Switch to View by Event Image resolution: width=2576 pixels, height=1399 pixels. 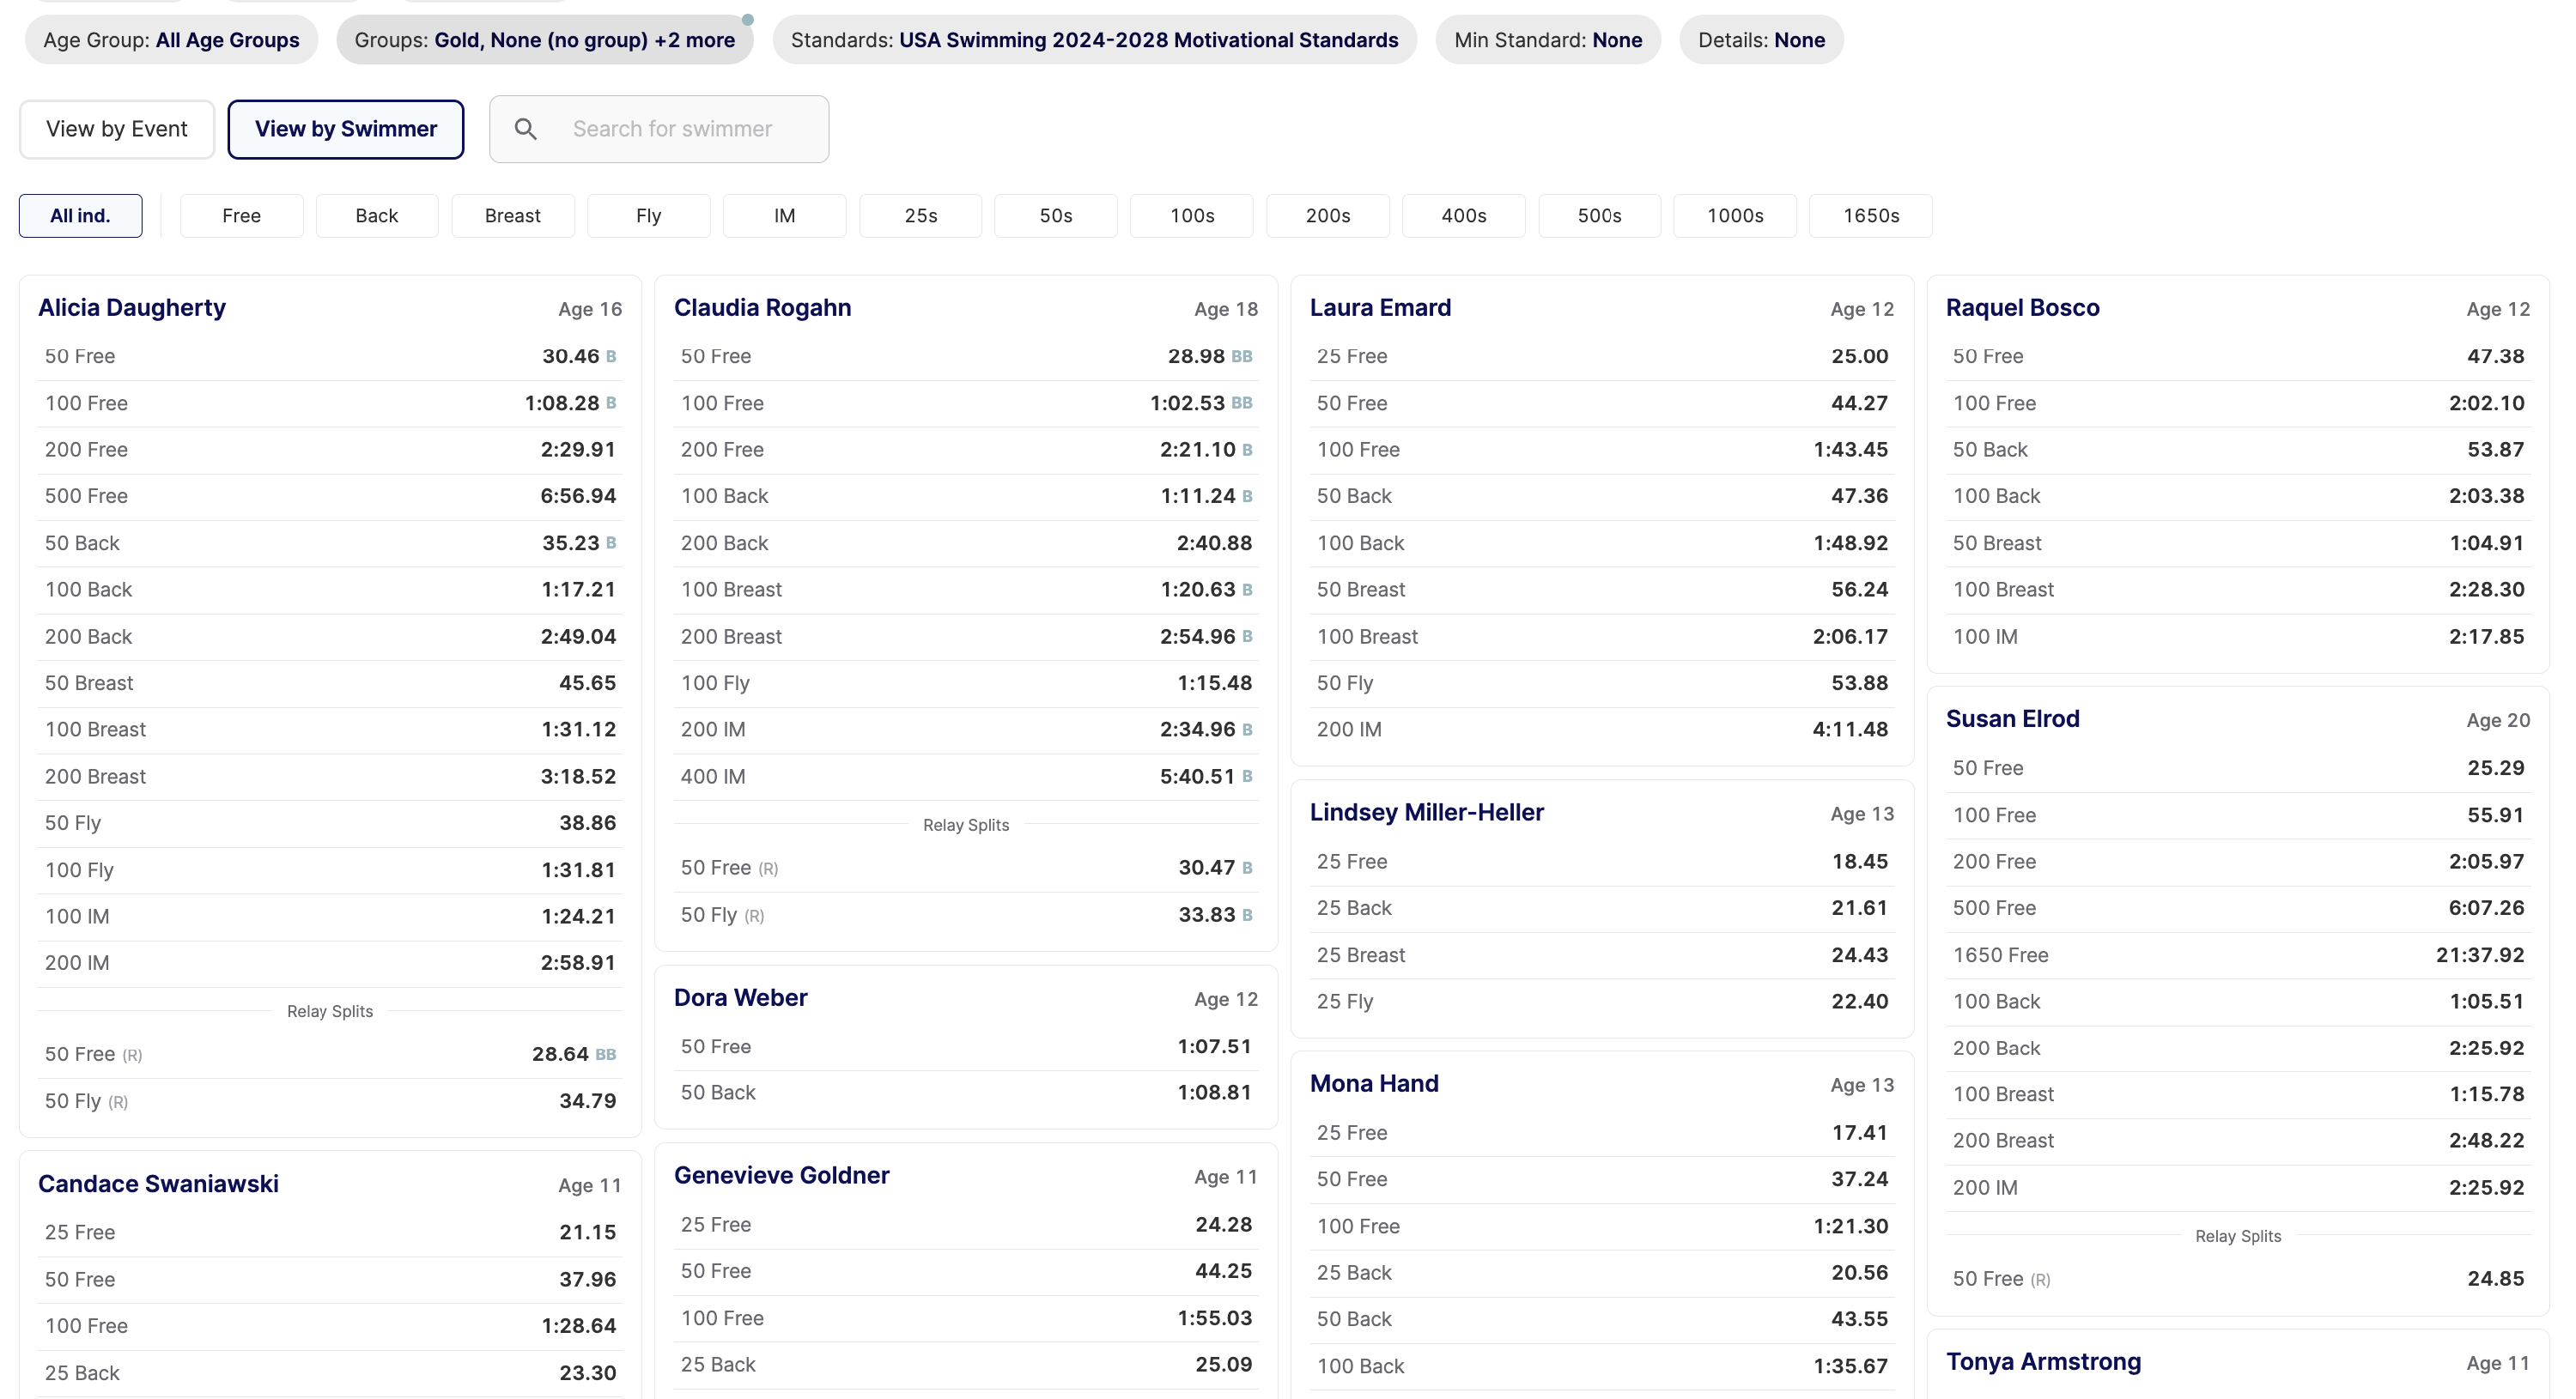(117, 129)
